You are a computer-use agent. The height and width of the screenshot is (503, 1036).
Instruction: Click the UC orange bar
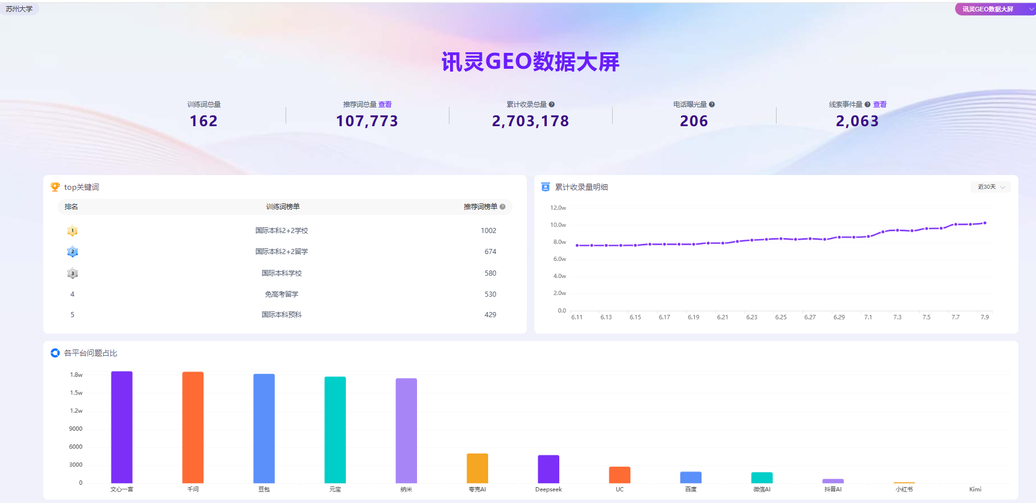620,475
